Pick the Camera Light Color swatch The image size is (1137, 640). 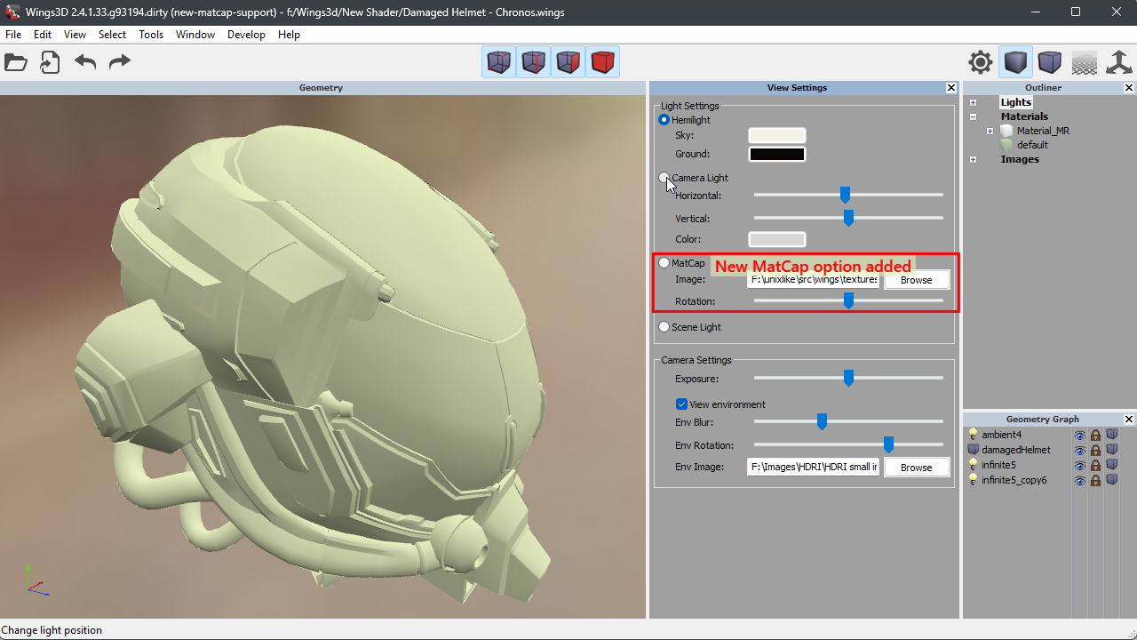pos(777,239)
